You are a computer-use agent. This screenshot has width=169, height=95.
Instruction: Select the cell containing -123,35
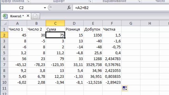click(x=55, y=65)
